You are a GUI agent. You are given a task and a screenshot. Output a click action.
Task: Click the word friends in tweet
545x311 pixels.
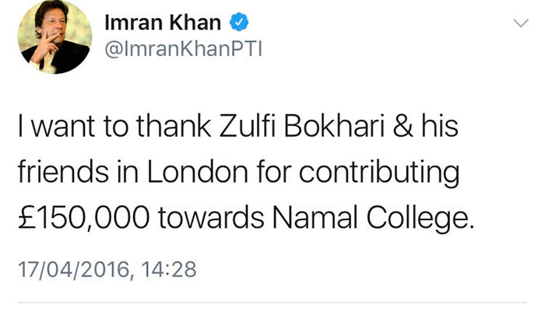[63, 172]
